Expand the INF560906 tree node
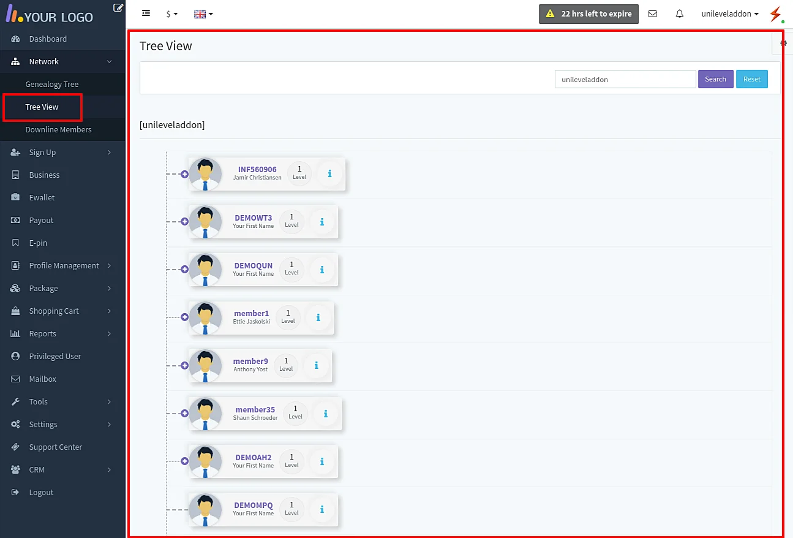 (x=184, y=174)
